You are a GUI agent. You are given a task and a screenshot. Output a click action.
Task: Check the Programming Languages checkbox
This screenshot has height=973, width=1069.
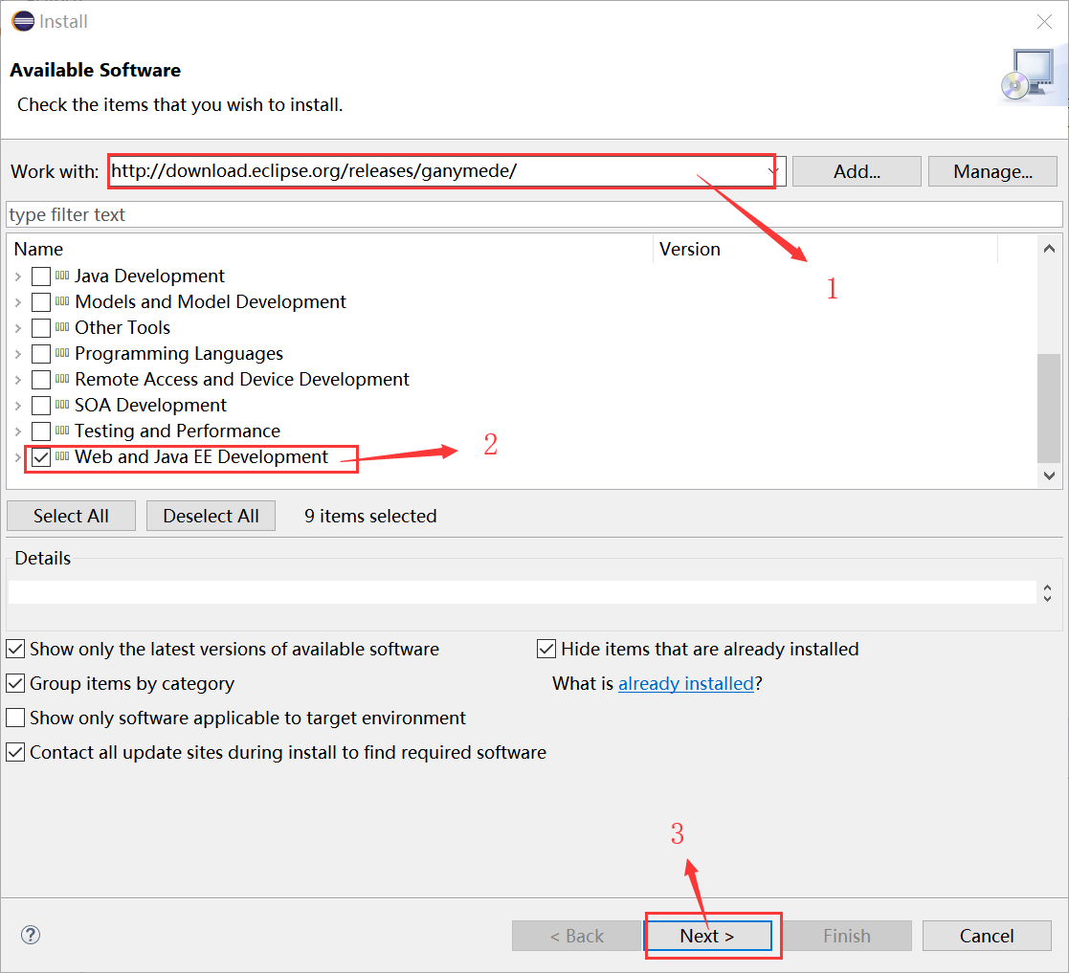pyautogui.click(x=41, y=354)
